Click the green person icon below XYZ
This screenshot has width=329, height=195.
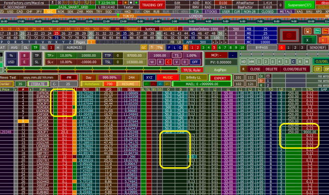point(146,84)
